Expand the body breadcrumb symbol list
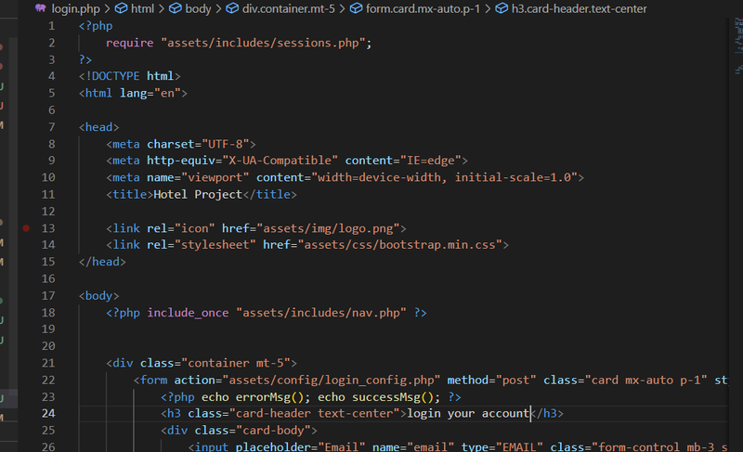The width and height of the screenshot is (743, 452). coord(198,8)
